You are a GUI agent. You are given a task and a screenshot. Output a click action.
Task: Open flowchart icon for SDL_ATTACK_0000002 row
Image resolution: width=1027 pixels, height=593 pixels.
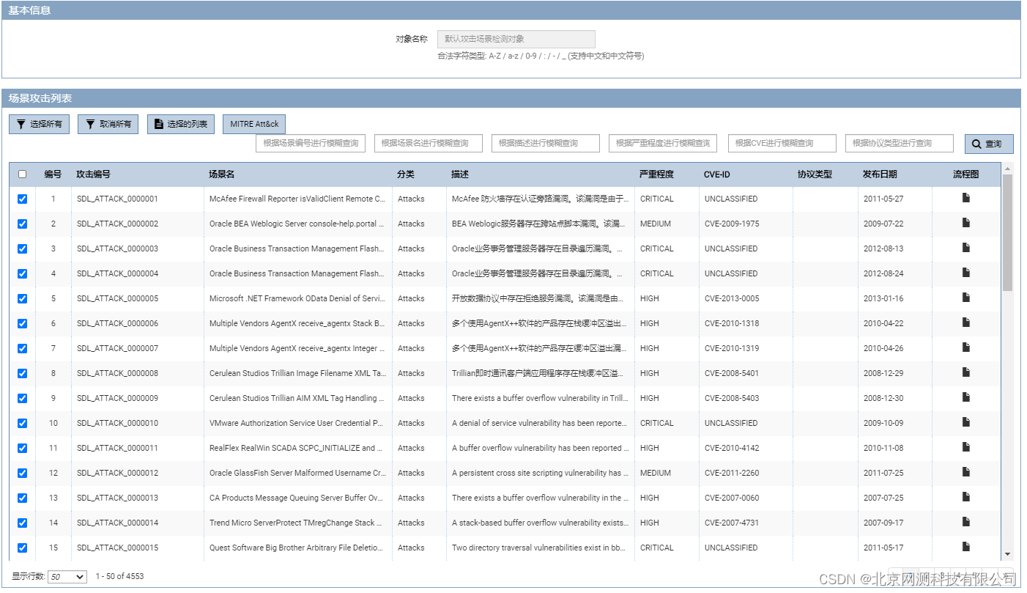(966, 223)
